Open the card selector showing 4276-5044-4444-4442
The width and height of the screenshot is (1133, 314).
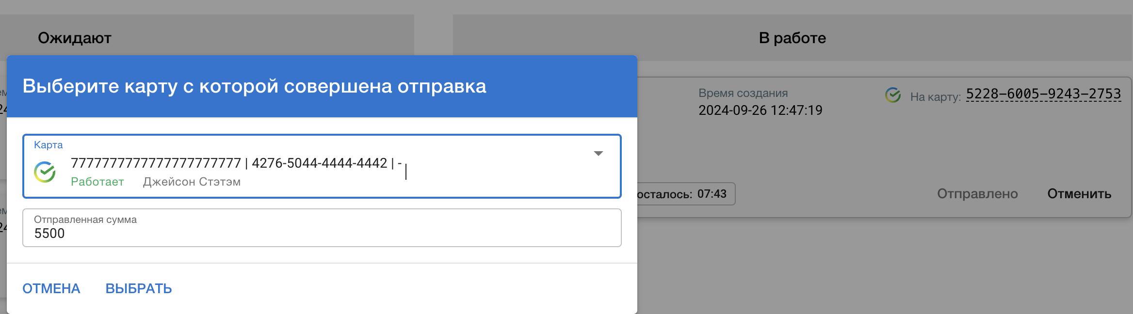(x=320, y=164)
